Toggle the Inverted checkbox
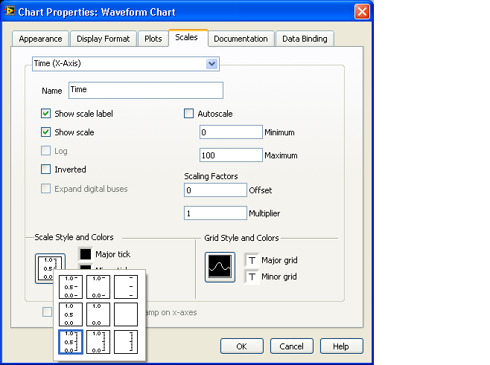The image size is (490, 365). pyautogui.click(x=46, y=169)
